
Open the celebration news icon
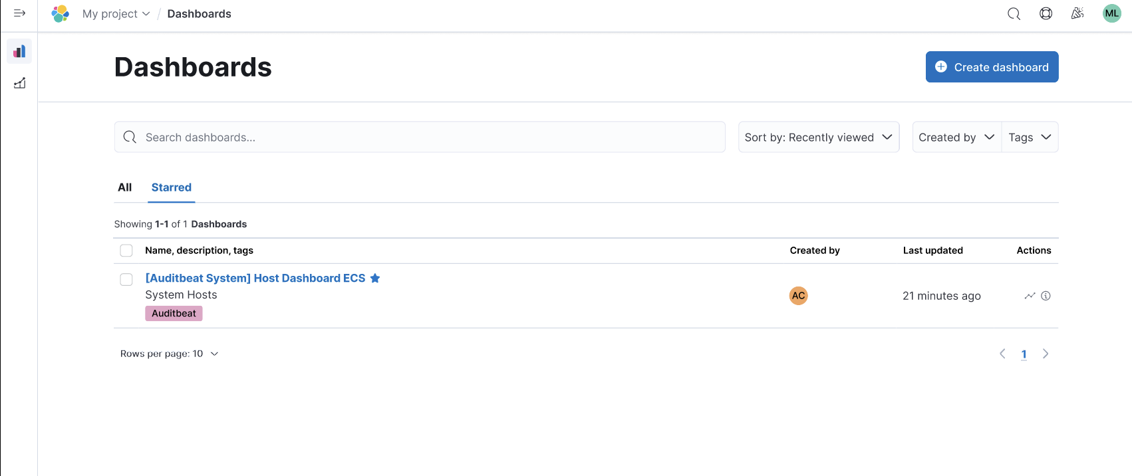pos(1077,14)
